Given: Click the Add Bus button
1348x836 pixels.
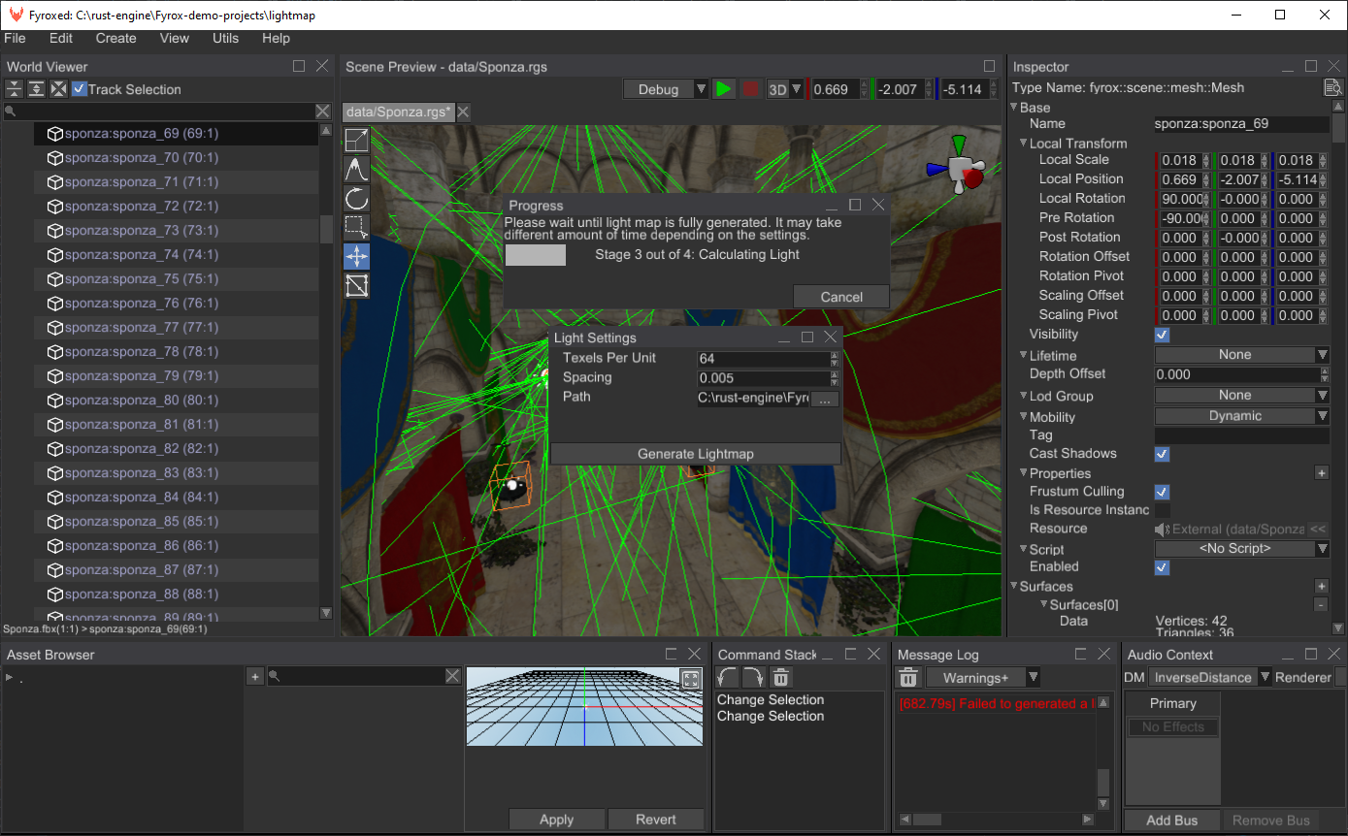Looking at the screenshot, I should click(x=1171, y=820).
